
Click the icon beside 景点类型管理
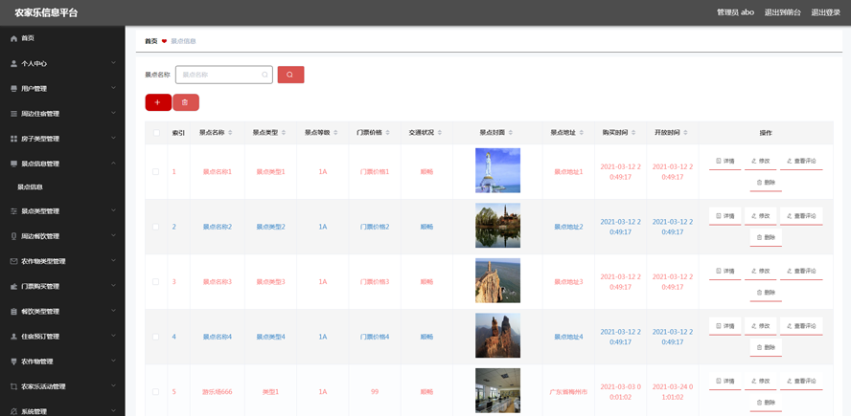pyautogui.click(x=14, y=211)
